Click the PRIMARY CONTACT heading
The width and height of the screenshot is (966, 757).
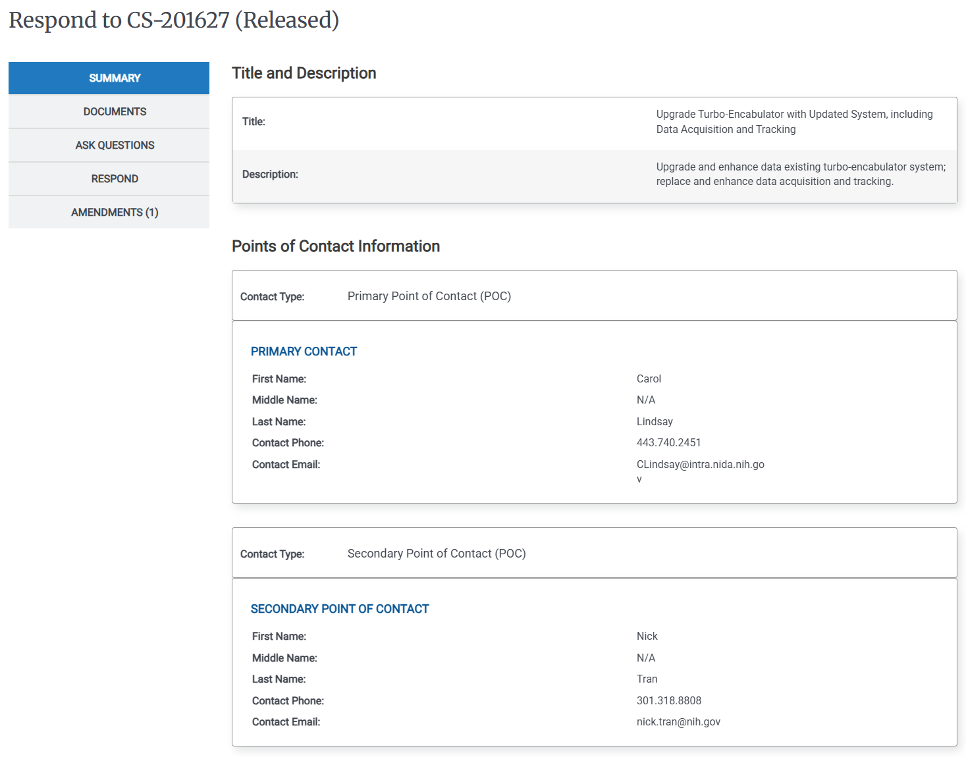(304, 351)
